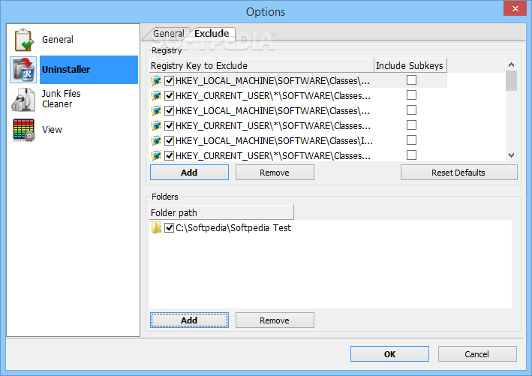Click the folder icon beside C:\Softpedia\Softpedia Test
The image size is (532, 376).
[156, 227]
